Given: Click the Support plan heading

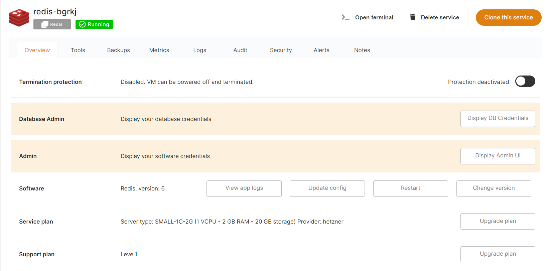Looking at the screenshot, I should pos(37,254).
